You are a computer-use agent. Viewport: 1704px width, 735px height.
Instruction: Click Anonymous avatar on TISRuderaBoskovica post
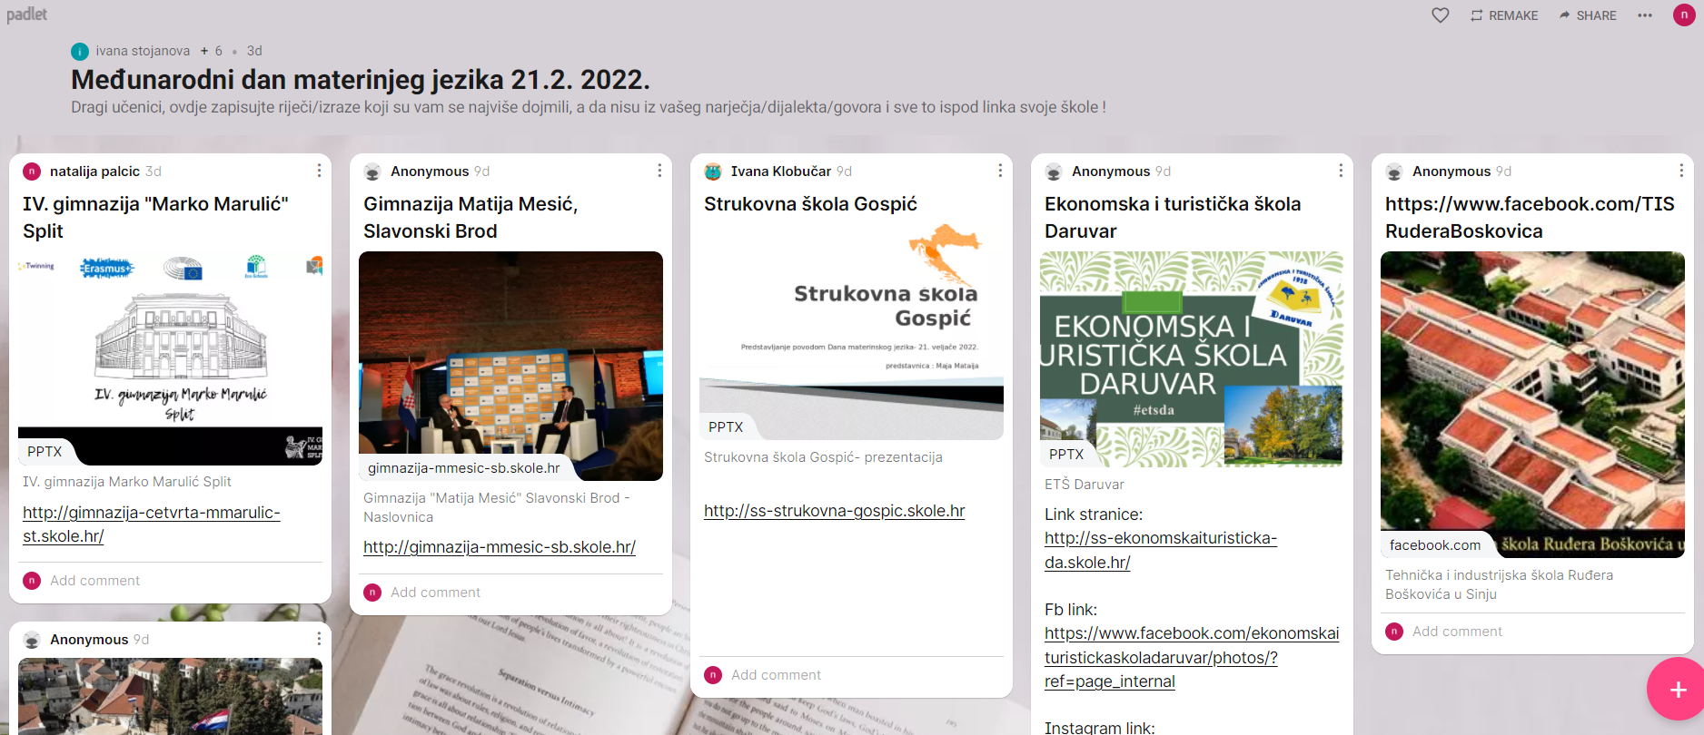click(x=1394, y=171)
